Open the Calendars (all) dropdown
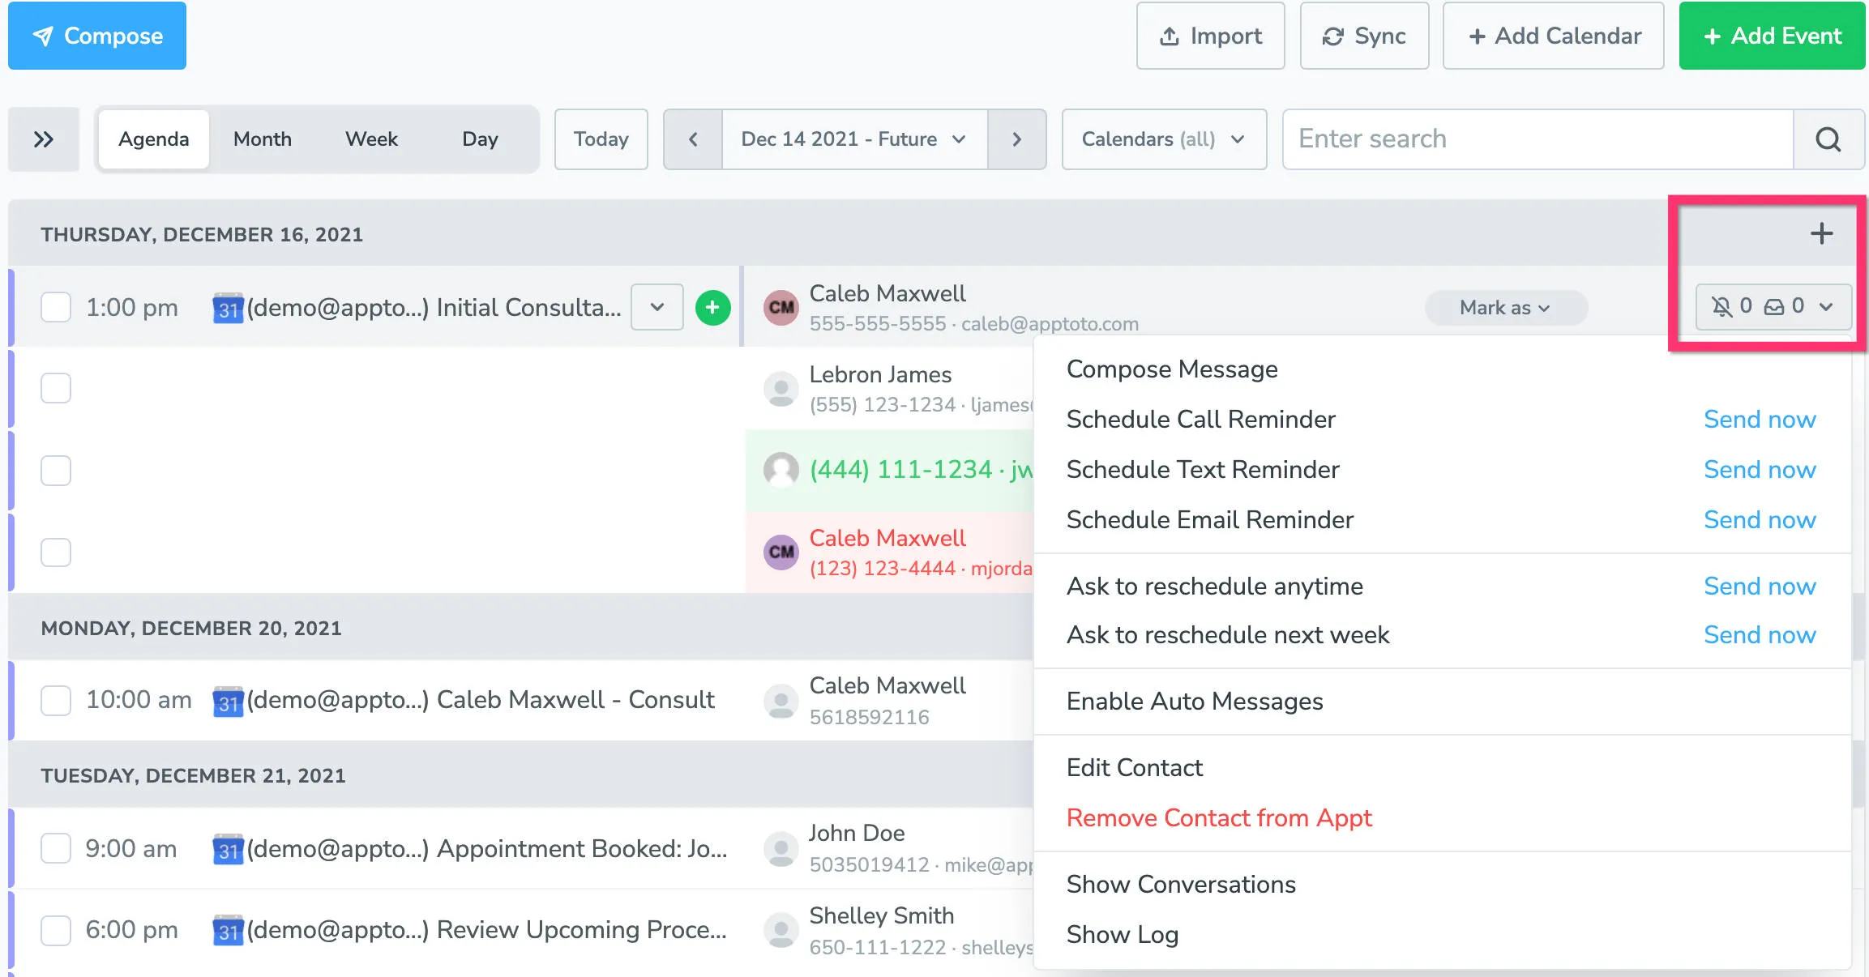 pyautogui.click(x=1163, y=139)
